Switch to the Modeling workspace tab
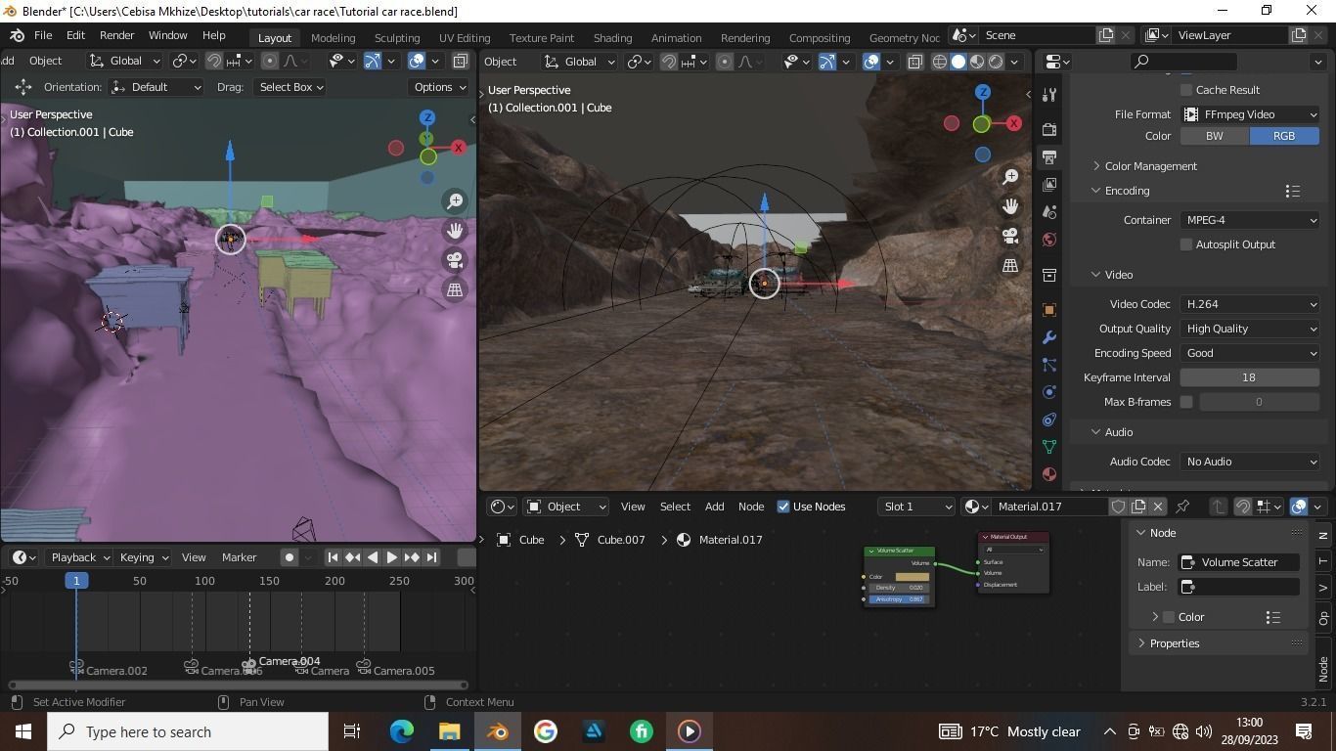This screenshot has width=1336, height=751. click(x=333, y=38)
